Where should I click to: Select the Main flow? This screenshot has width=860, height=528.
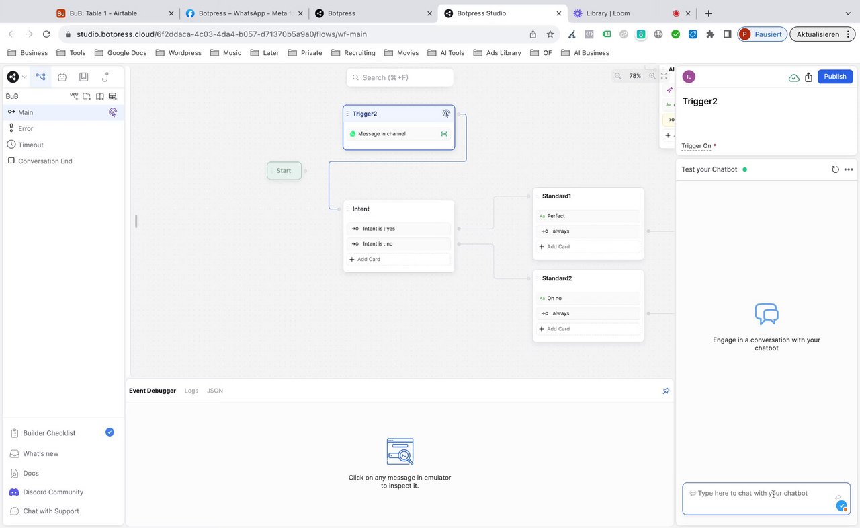pyautogui.click(x=63, y=112)
